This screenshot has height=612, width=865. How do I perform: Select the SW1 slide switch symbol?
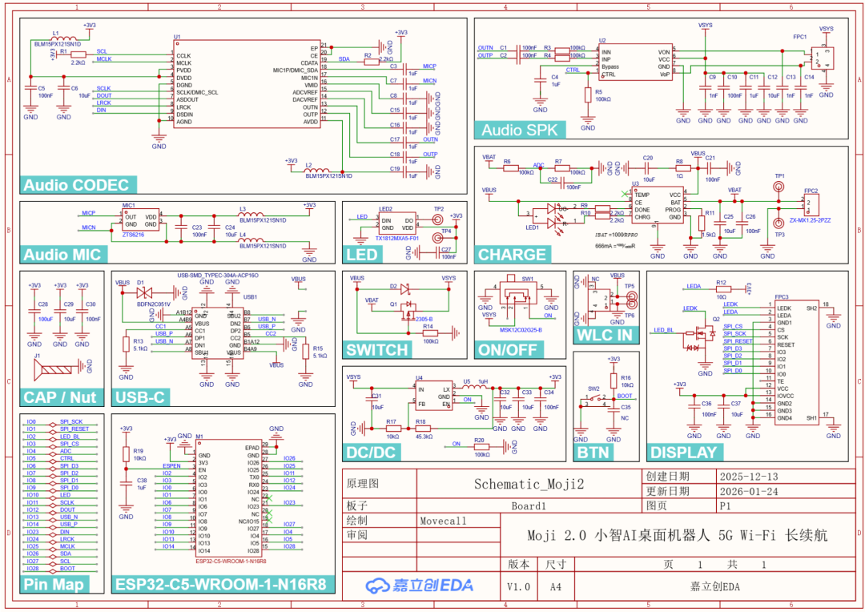pyautogui.click(x=515, y=298)
